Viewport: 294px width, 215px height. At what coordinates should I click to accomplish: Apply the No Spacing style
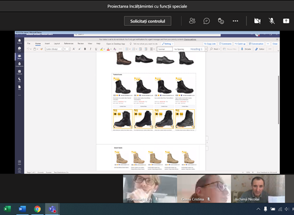pyautogui.click(x=180, y=49)
